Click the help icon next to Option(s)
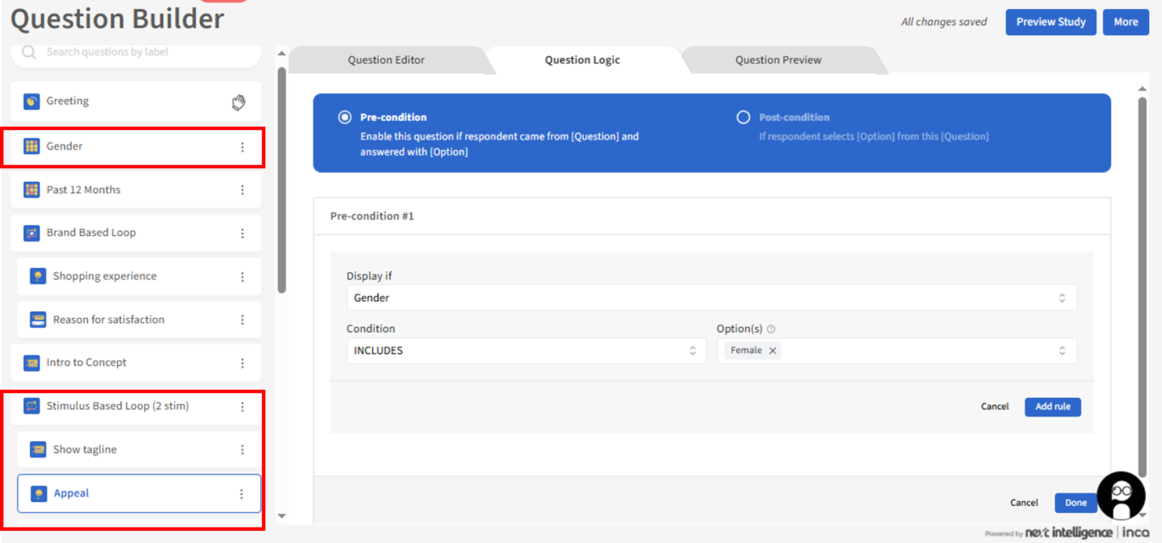The image size is (1162, 543). tap(771, 329)
